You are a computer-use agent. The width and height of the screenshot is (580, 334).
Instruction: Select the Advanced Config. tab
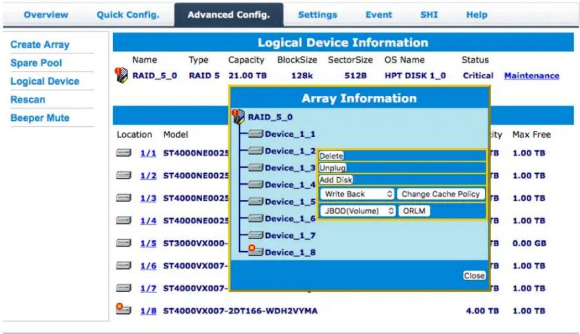click(x=229, y=15)
